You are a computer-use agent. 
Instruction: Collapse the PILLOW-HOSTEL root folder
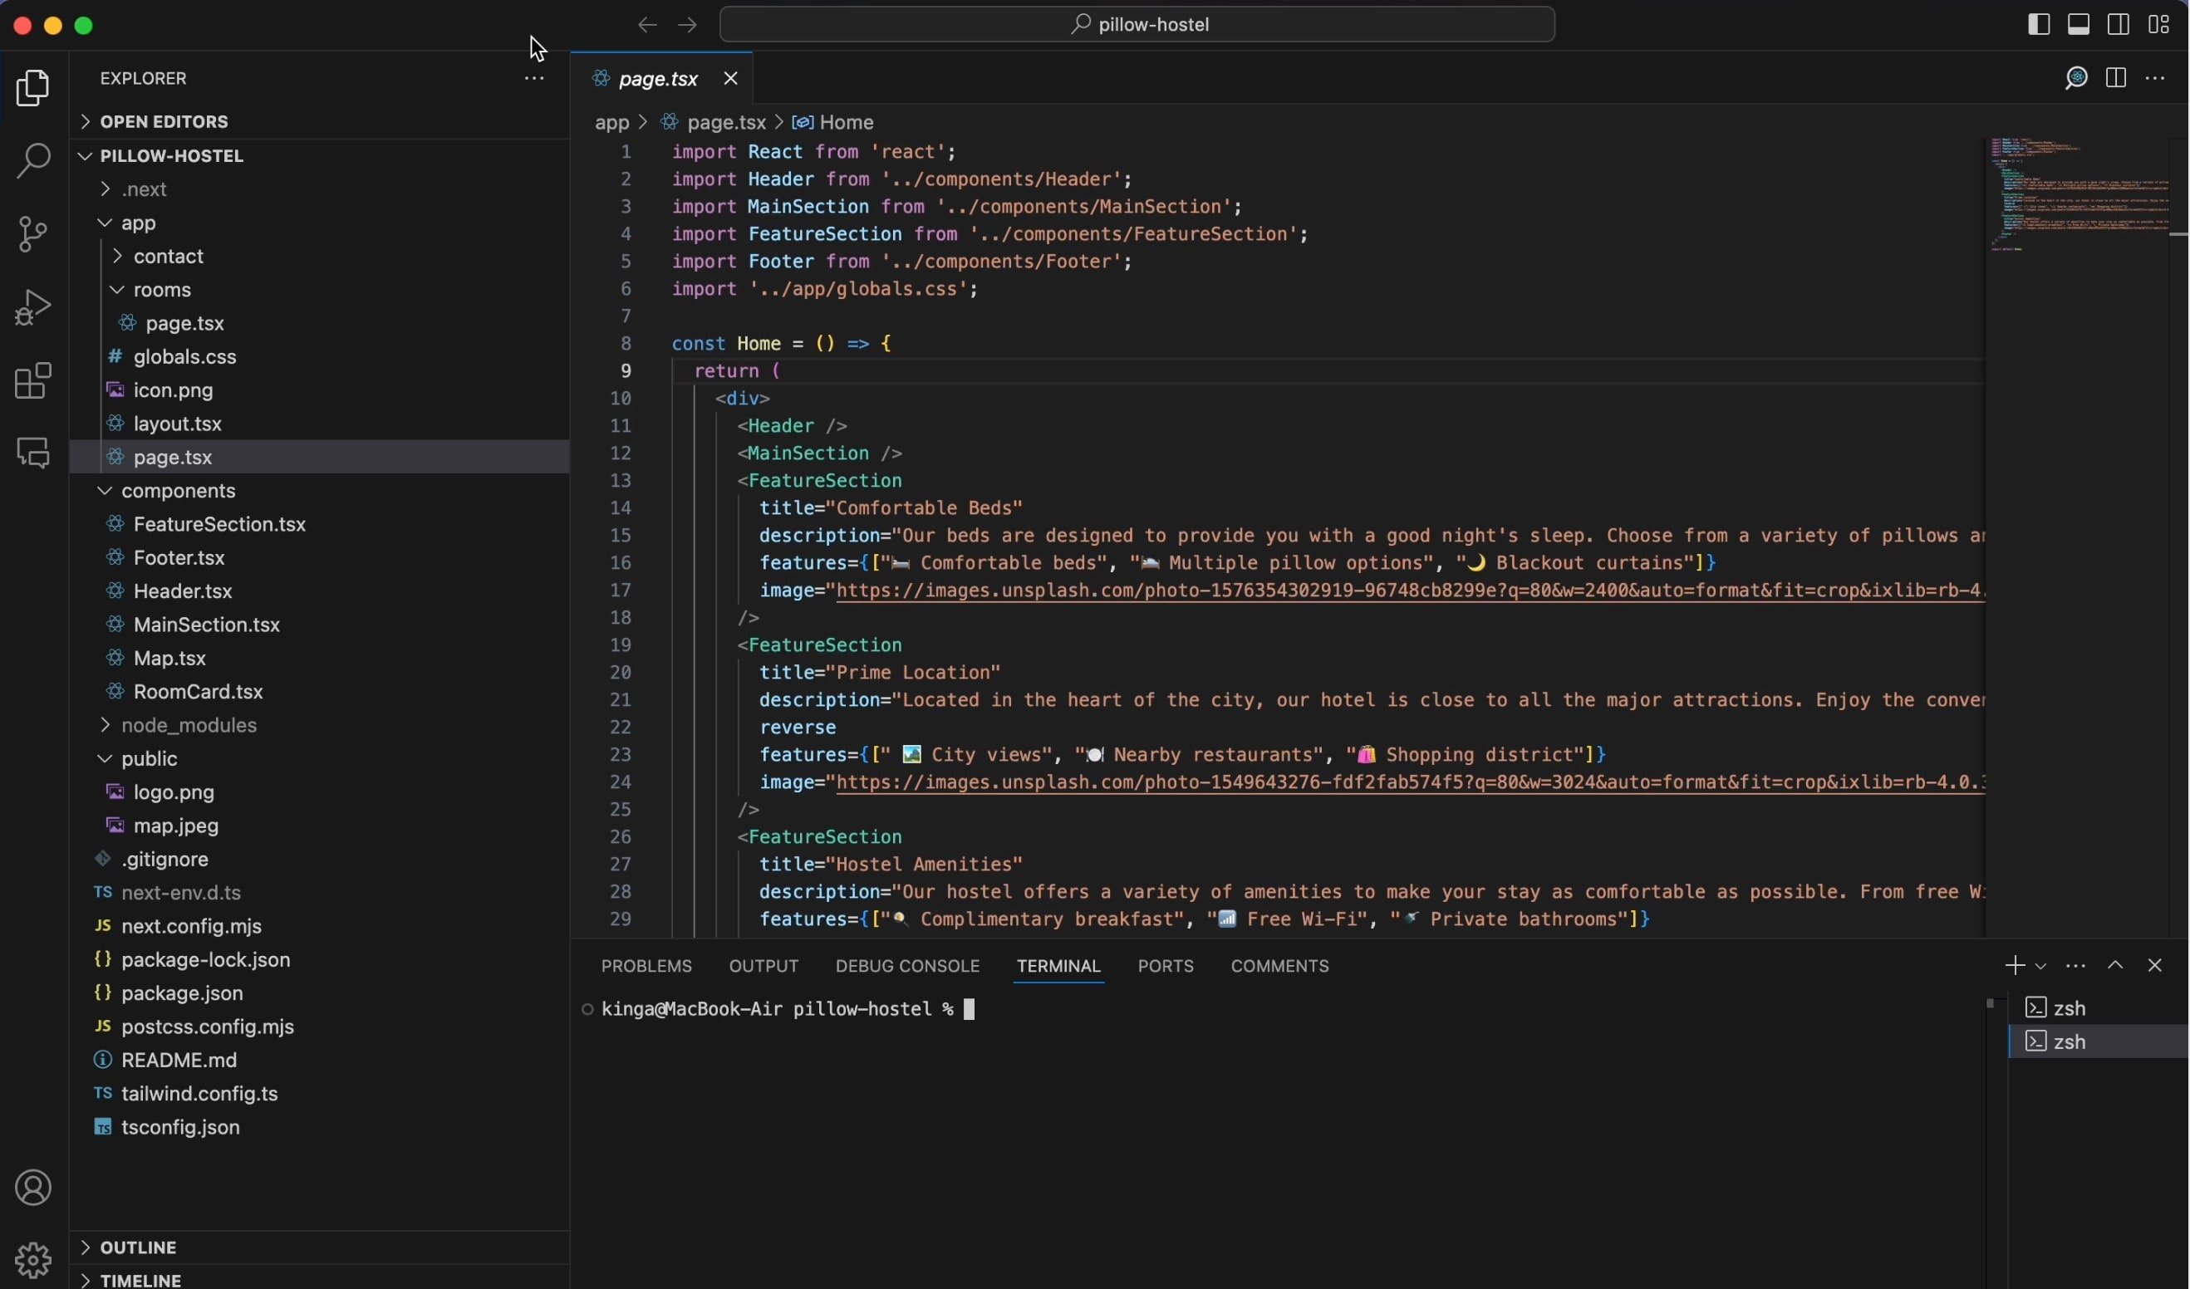tap(319, 156)
